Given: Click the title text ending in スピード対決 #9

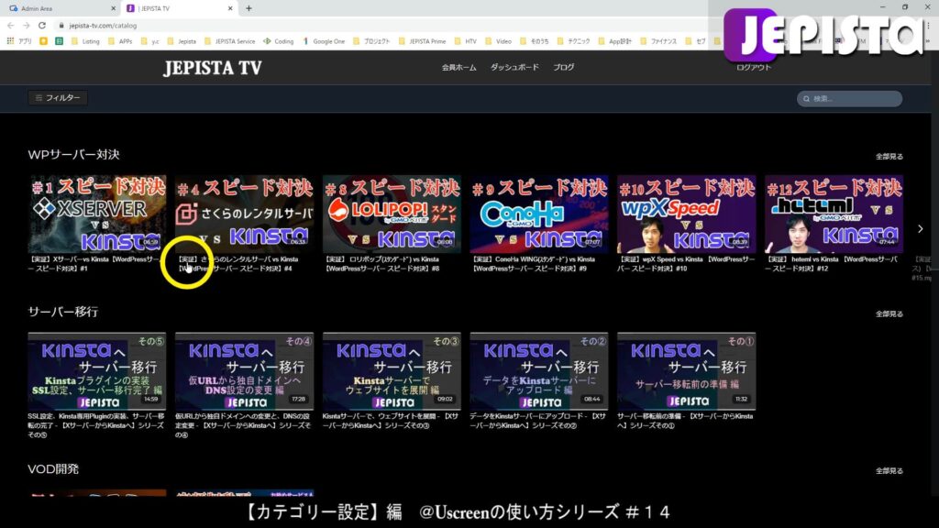Looking at the screenshot, I should pos(533,264).
